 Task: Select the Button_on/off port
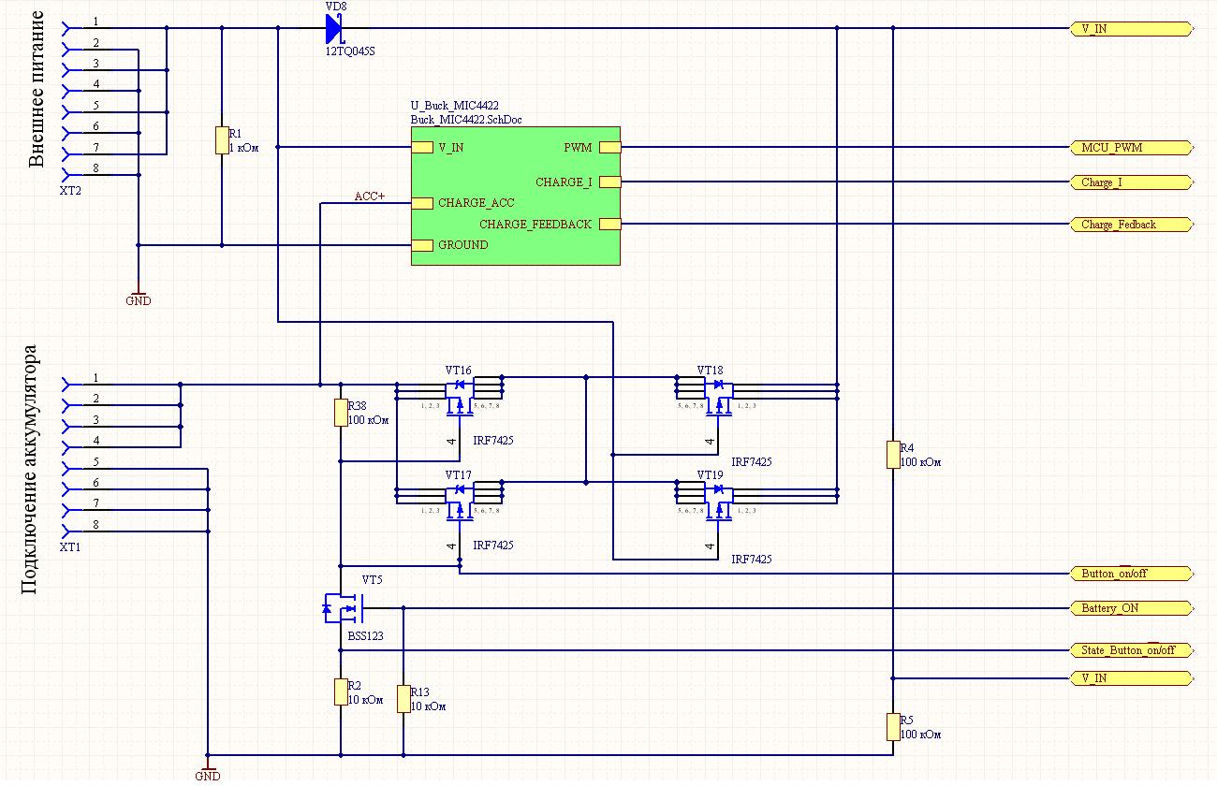[1132, 574]
